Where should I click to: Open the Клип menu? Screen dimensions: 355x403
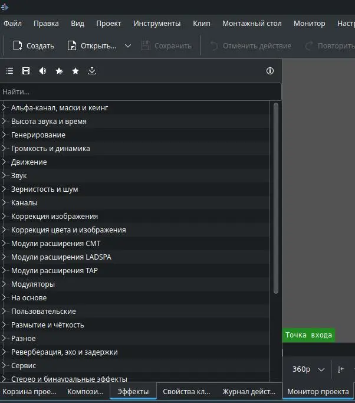(202, 24)
